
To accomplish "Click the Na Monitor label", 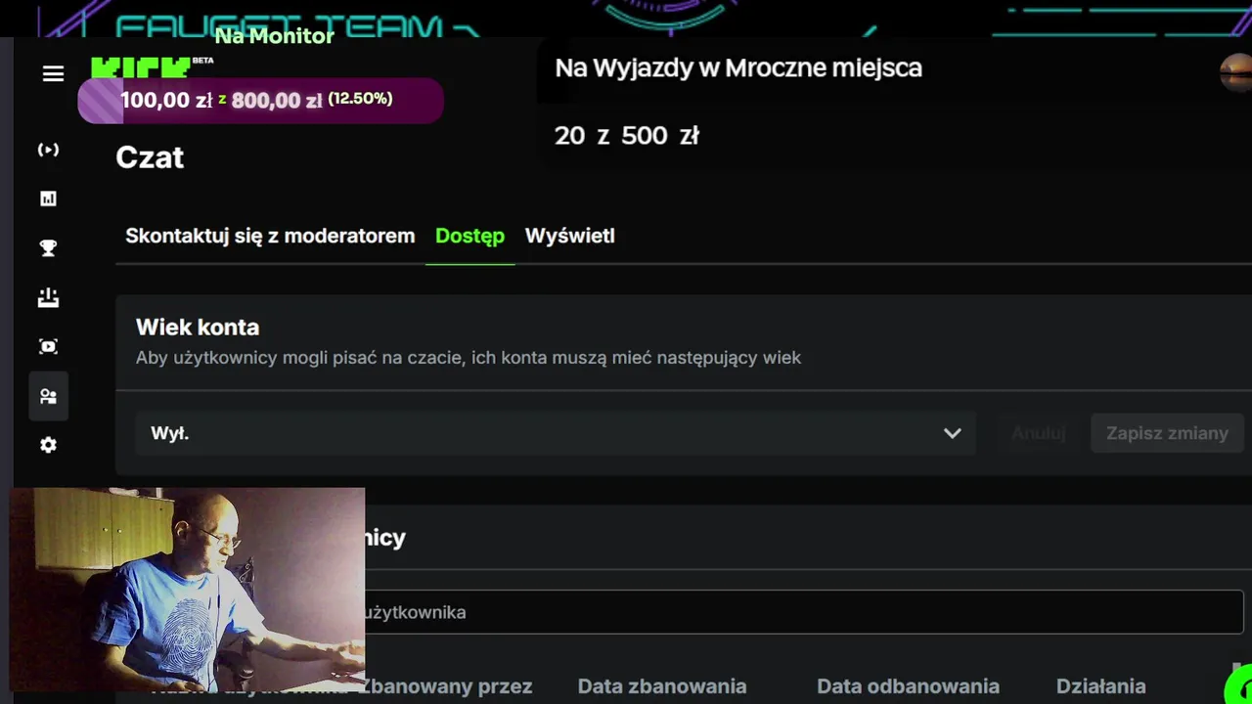I will point(275,36).
